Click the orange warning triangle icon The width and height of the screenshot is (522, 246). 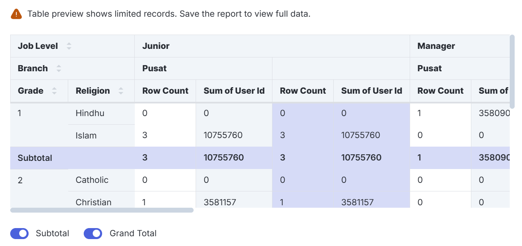[16, 14]
